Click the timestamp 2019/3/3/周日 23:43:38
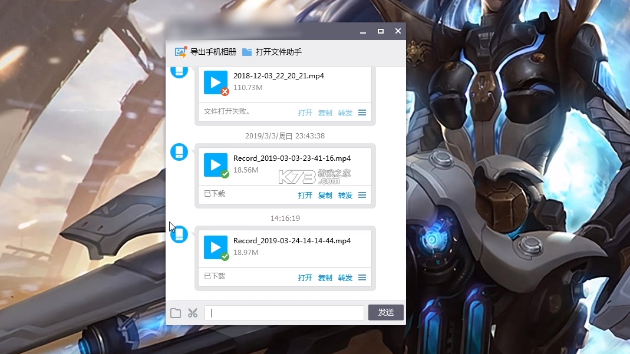 (x=285, y=136)
